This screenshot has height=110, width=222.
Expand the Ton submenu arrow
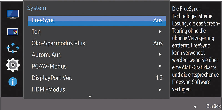pyautogui.click(x=160, y=31)
